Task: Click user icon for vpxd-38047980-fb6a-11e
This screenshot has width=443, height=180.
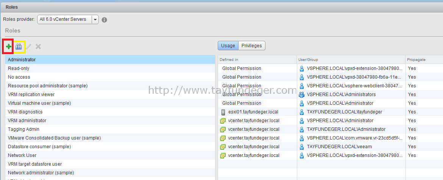Action: coord(302,77)
